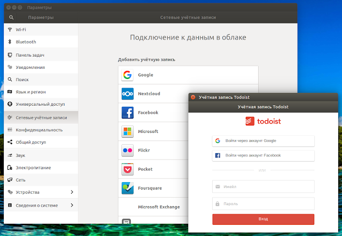Click the Общий доступ share icon

(x=10, y=142)
